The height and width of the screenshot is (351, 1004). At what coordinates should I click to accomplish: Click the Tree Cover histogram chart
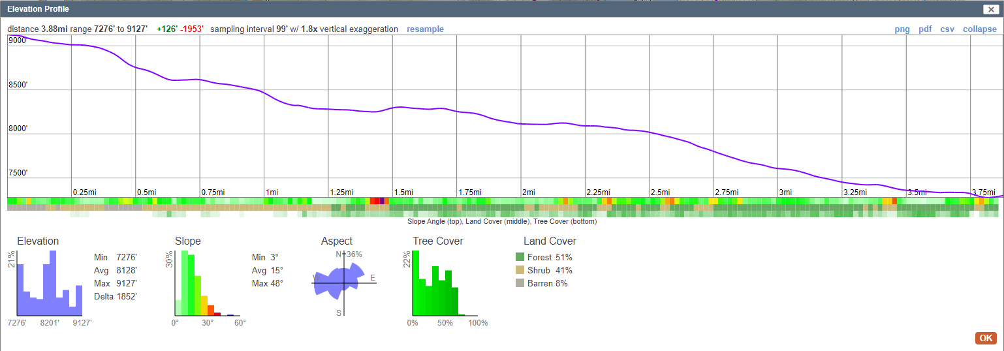[x=445, y=283]
